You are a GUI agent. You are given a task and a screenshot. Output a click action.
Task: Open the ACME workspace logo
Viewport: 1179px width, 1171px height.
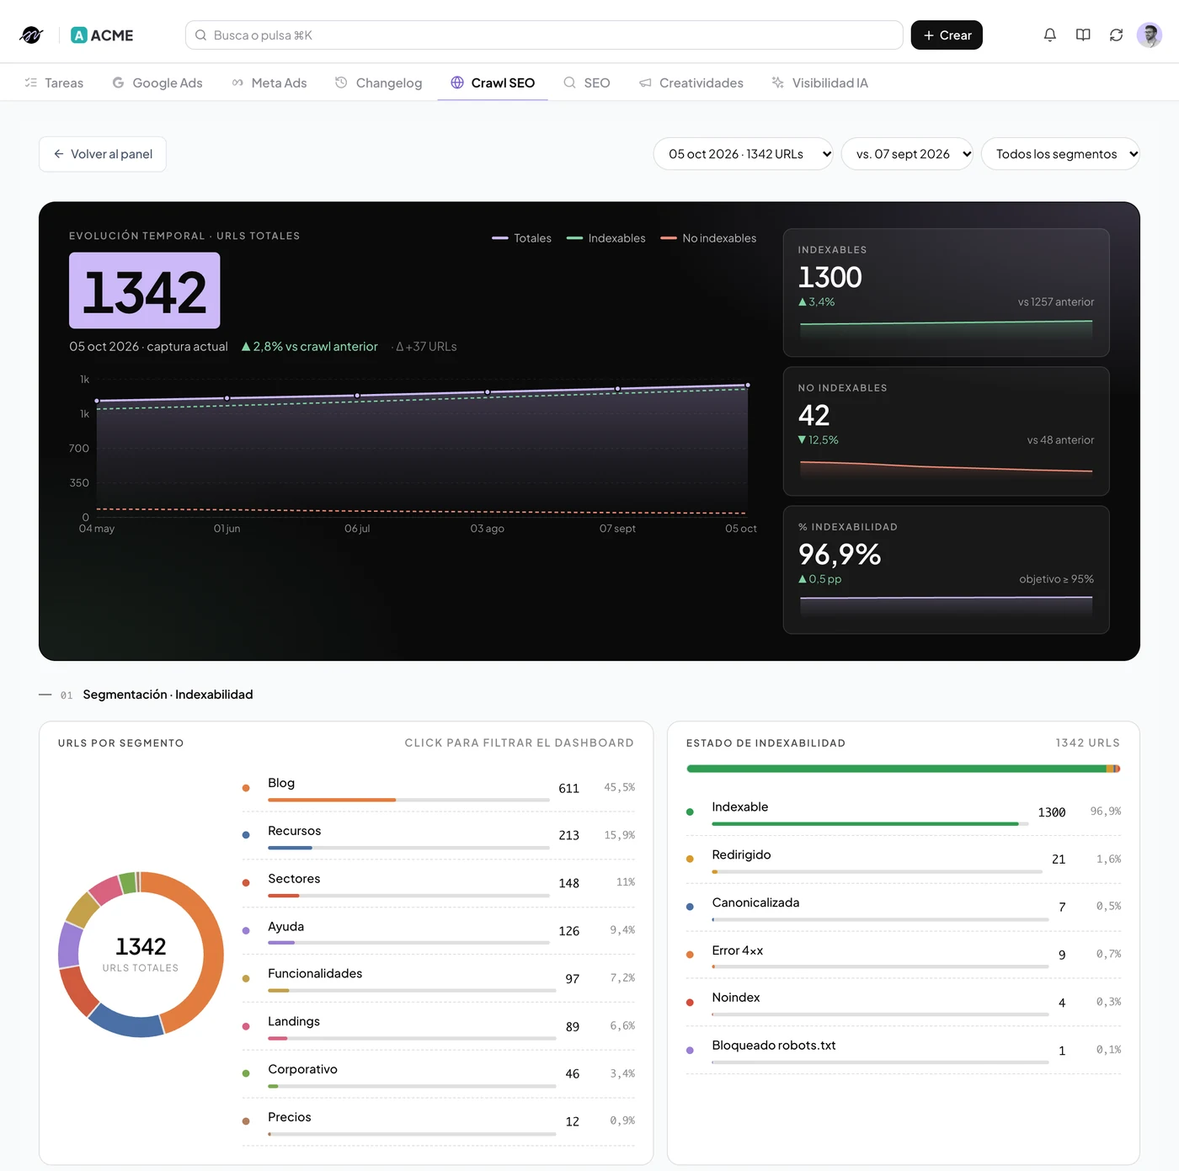[102, 35]
